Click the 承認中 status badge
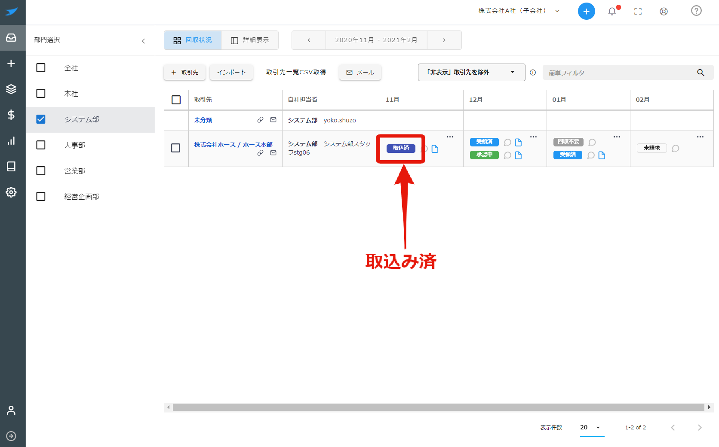The height and width of the screenshot is (447, 719). (484, 155)
